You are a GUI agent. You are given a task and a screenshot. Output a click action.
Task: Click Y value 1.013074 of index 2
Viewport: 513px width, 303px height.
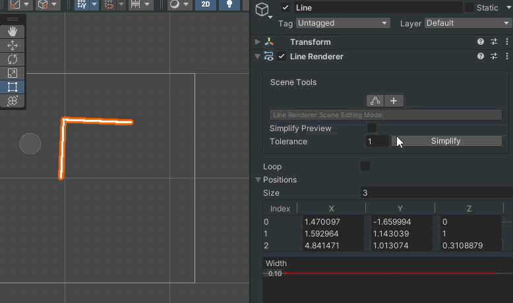[402, 246]
